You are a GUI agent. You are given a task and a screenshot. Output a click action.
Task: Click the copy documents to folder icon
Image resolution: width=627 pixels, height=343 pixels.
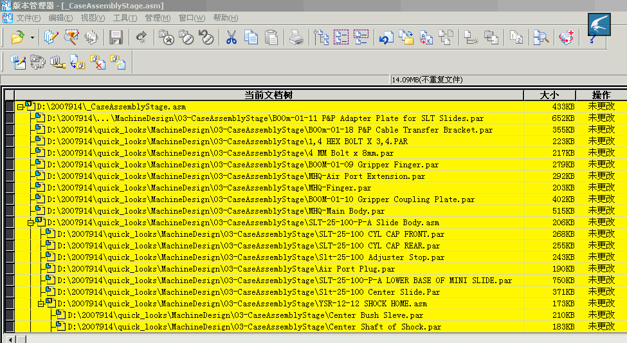coord(406,37)
